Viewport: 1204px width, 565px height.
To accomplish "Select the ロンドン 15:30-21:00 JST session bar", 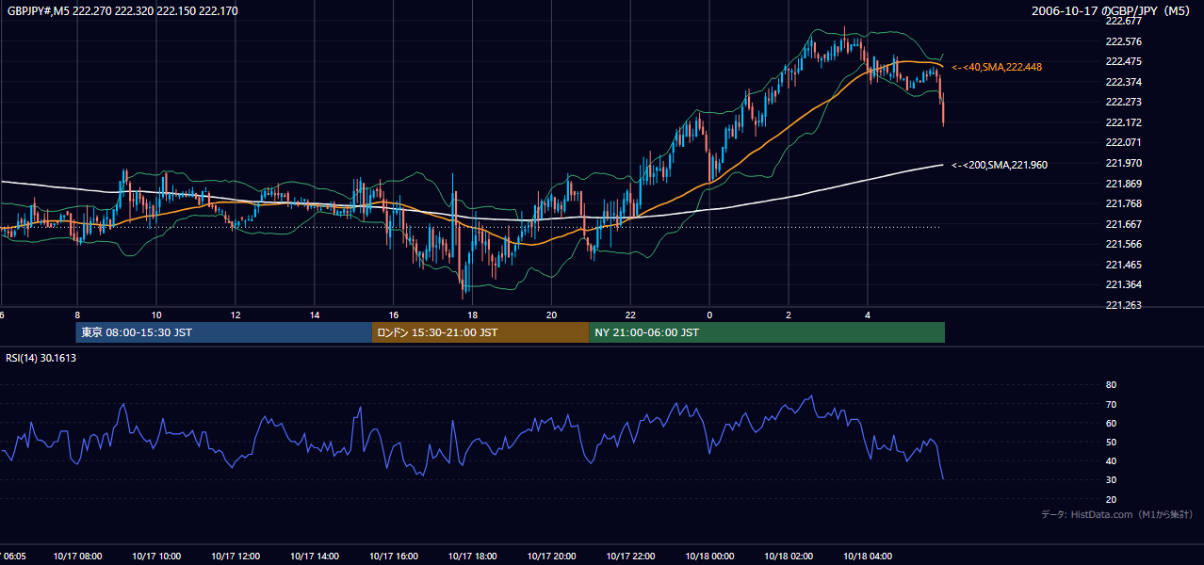I will coord(480,332).
